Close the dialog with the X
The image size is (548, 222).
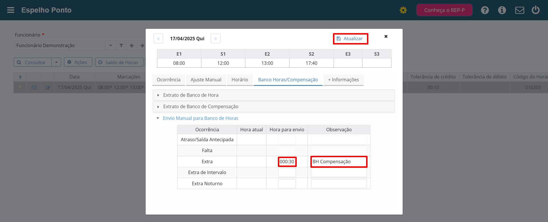[386, 36]
